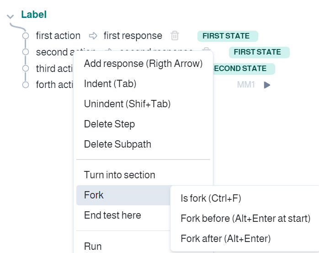The height and width of the screenshot is (253, 319).
Task: Select the first action step node circle
Action: click(x=26, y=36)
